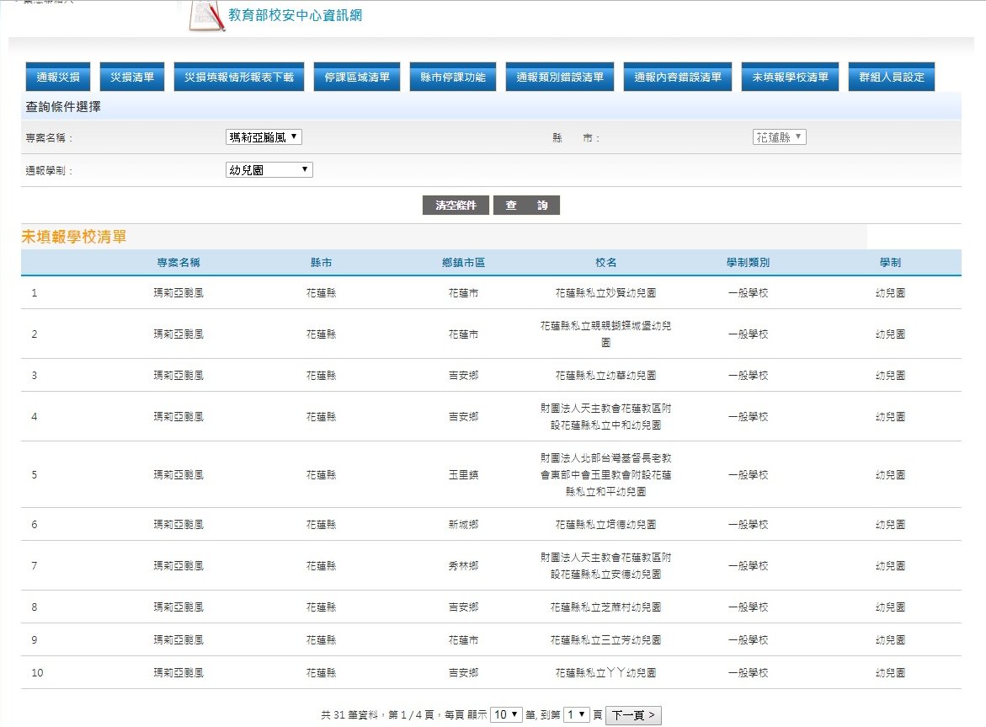This screenshot has width=986, height=727.
Task: Open the page number dropdown
Action: coord(577,714)
